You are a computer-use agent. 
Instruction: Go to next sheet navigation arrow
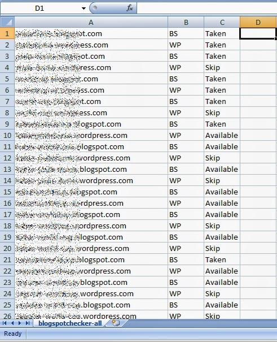click(20, 323)
